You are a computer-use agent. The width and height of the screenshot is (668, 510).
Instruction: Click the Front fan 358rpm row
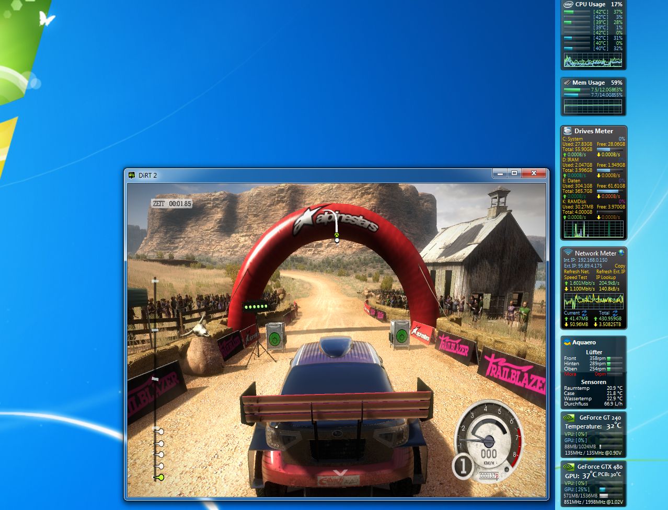point(593,358)
